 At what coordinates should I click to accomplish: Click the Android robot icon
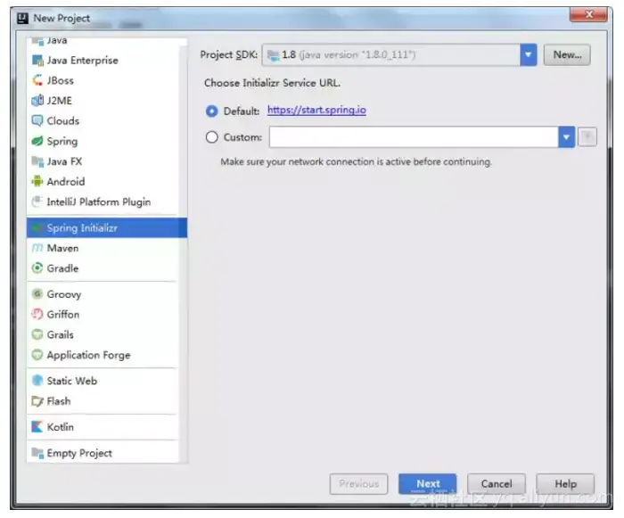tap(37, 182)
